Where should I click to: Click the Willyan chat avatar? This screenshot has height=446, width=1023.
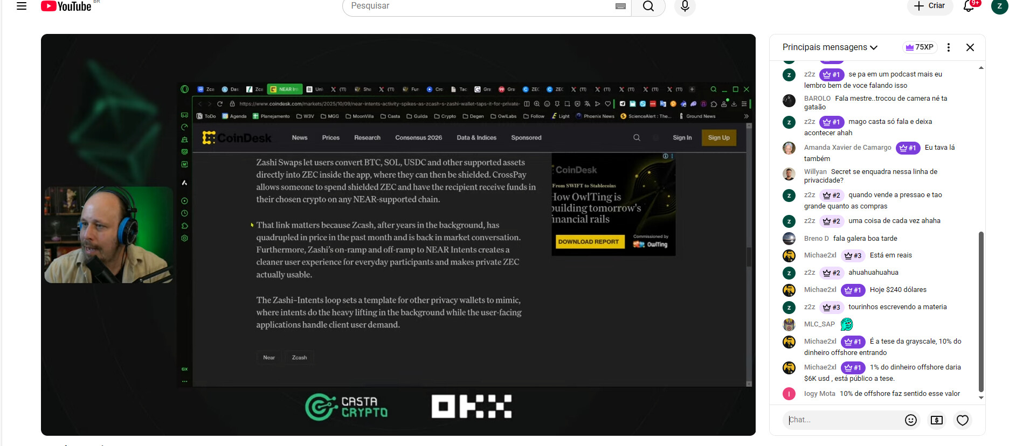789,174
